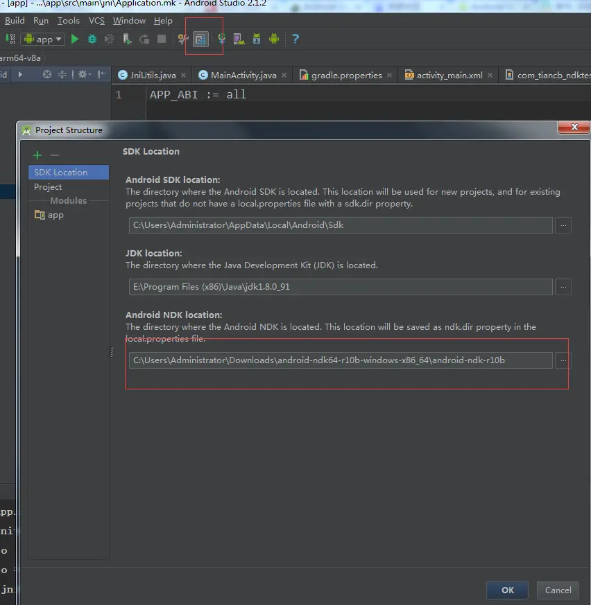Click the minus remove module icon

click(55, 155)
